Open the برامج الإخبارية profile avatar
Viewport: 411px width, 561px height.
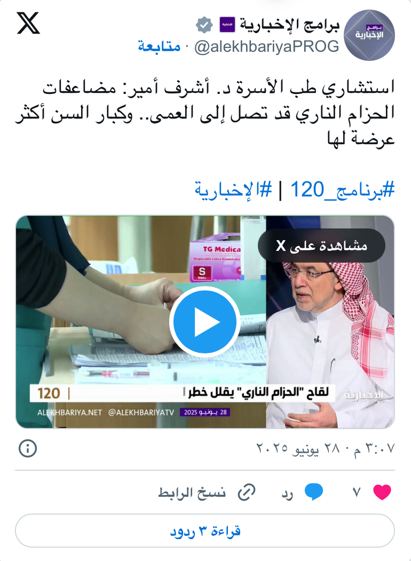(369, 35)
